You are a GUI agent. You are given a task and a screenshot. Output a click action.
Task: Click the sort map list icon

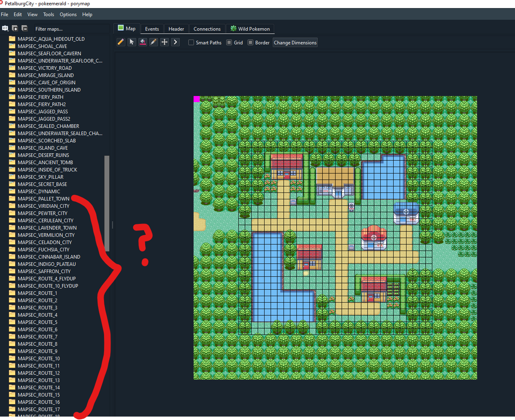pyautogui.click(x=5, y=28)
